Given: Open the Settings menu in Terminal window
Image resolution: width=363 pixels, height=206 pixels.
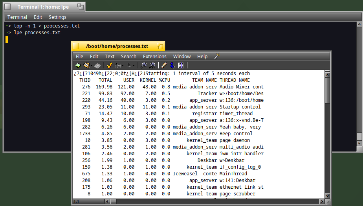Looking at the screenshot, I should click(x=57, y=17).
